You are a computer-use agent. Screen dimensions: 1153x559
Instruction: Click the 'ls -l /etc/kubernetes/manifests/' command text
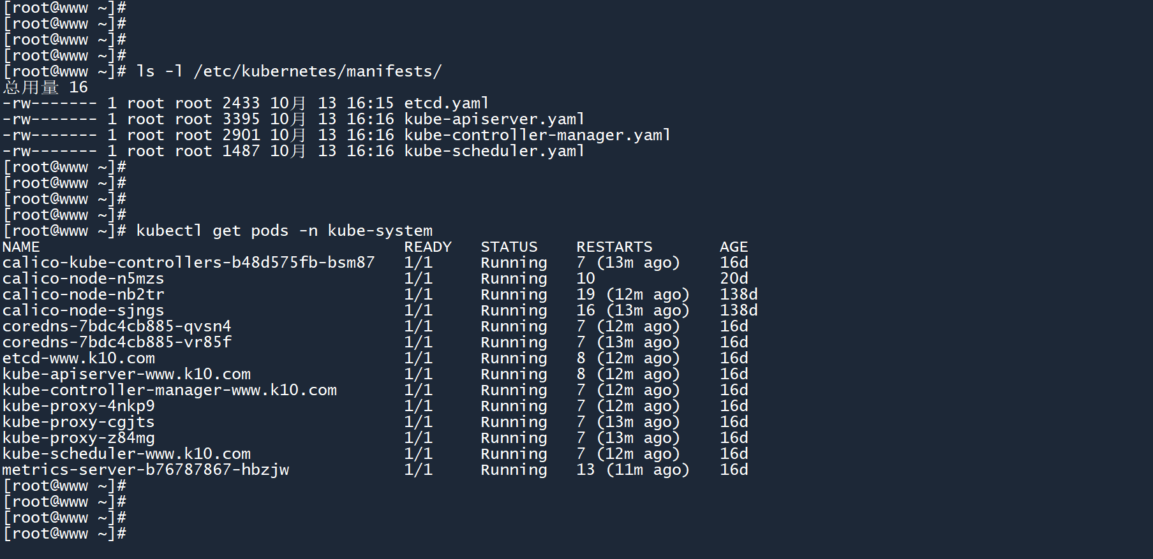pyautogui.click(x=288, y=71)
